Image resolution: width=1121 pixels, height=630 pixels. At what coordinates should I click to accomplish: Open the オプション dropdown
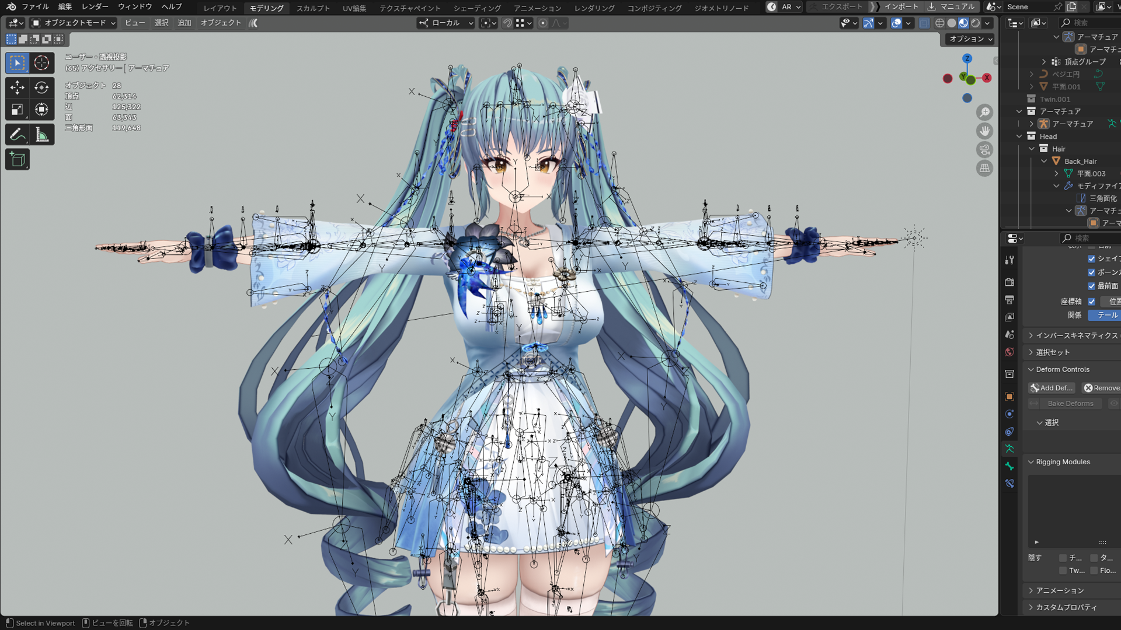(x=970, y=39)
